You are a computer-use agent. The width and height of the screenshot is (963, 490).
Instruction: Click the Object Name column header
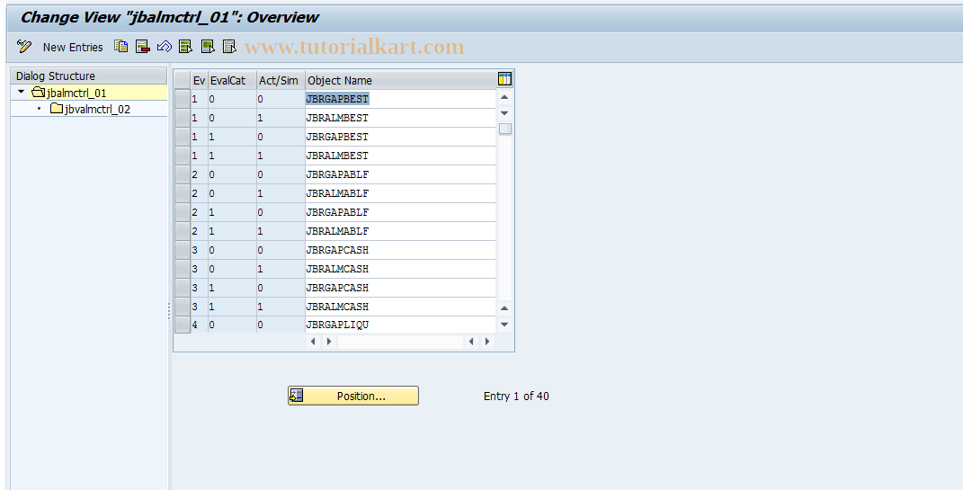400,80
